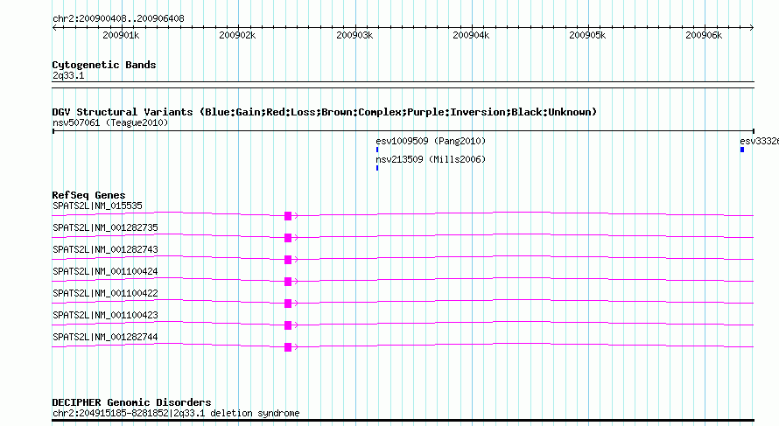The height and width of the screenshot is (426, 779).
Task: Open SPATS2L|NM_001282743 transcript label
Action: [x=105, y=249]
